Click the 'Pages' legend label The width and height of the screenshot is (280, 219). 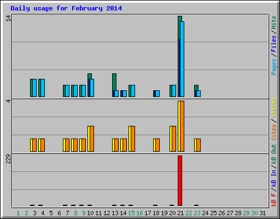273,67
